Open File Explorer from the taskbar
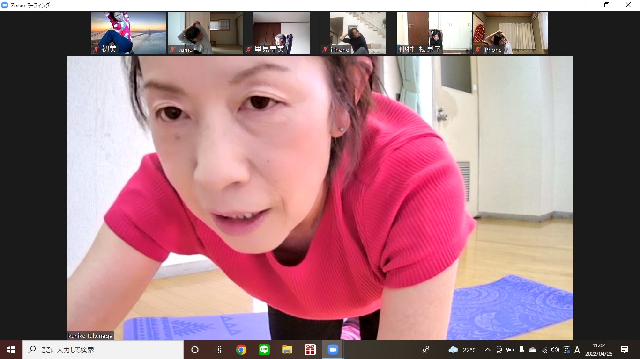Screen dimensions: 640x359 (x=287, y=350)
